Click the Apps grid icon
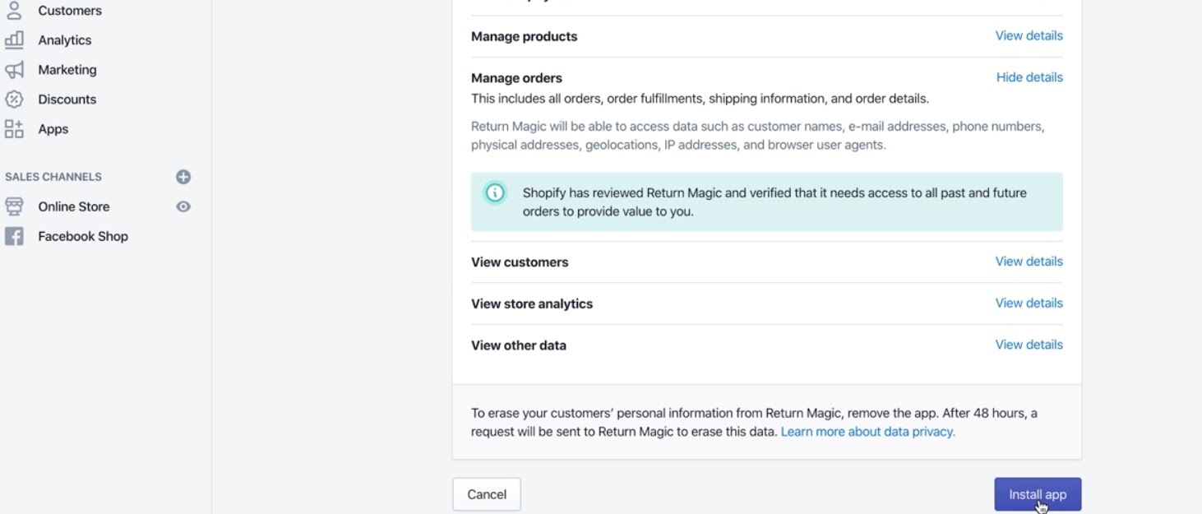Viewport: 1202px width, 514px height. [x=14, y=129]
